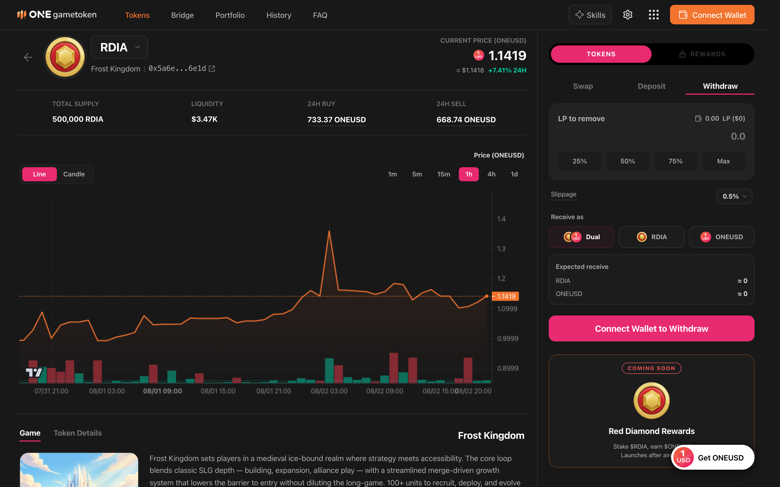Click the $3.47K liquidity value
Viewport: 780px width, 487px height.
click(204, 119)
